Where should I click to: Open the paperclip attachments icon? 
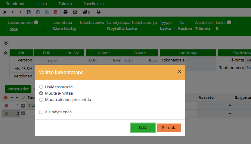87,12
